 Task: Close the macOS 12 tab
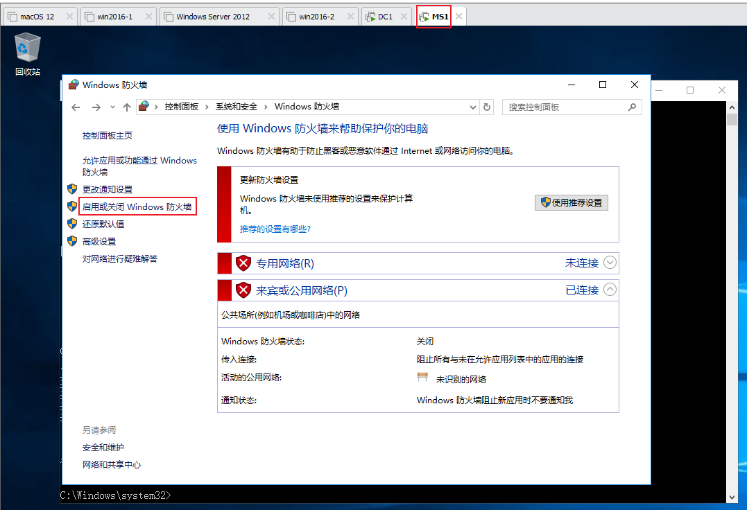(x=69, y=16)
